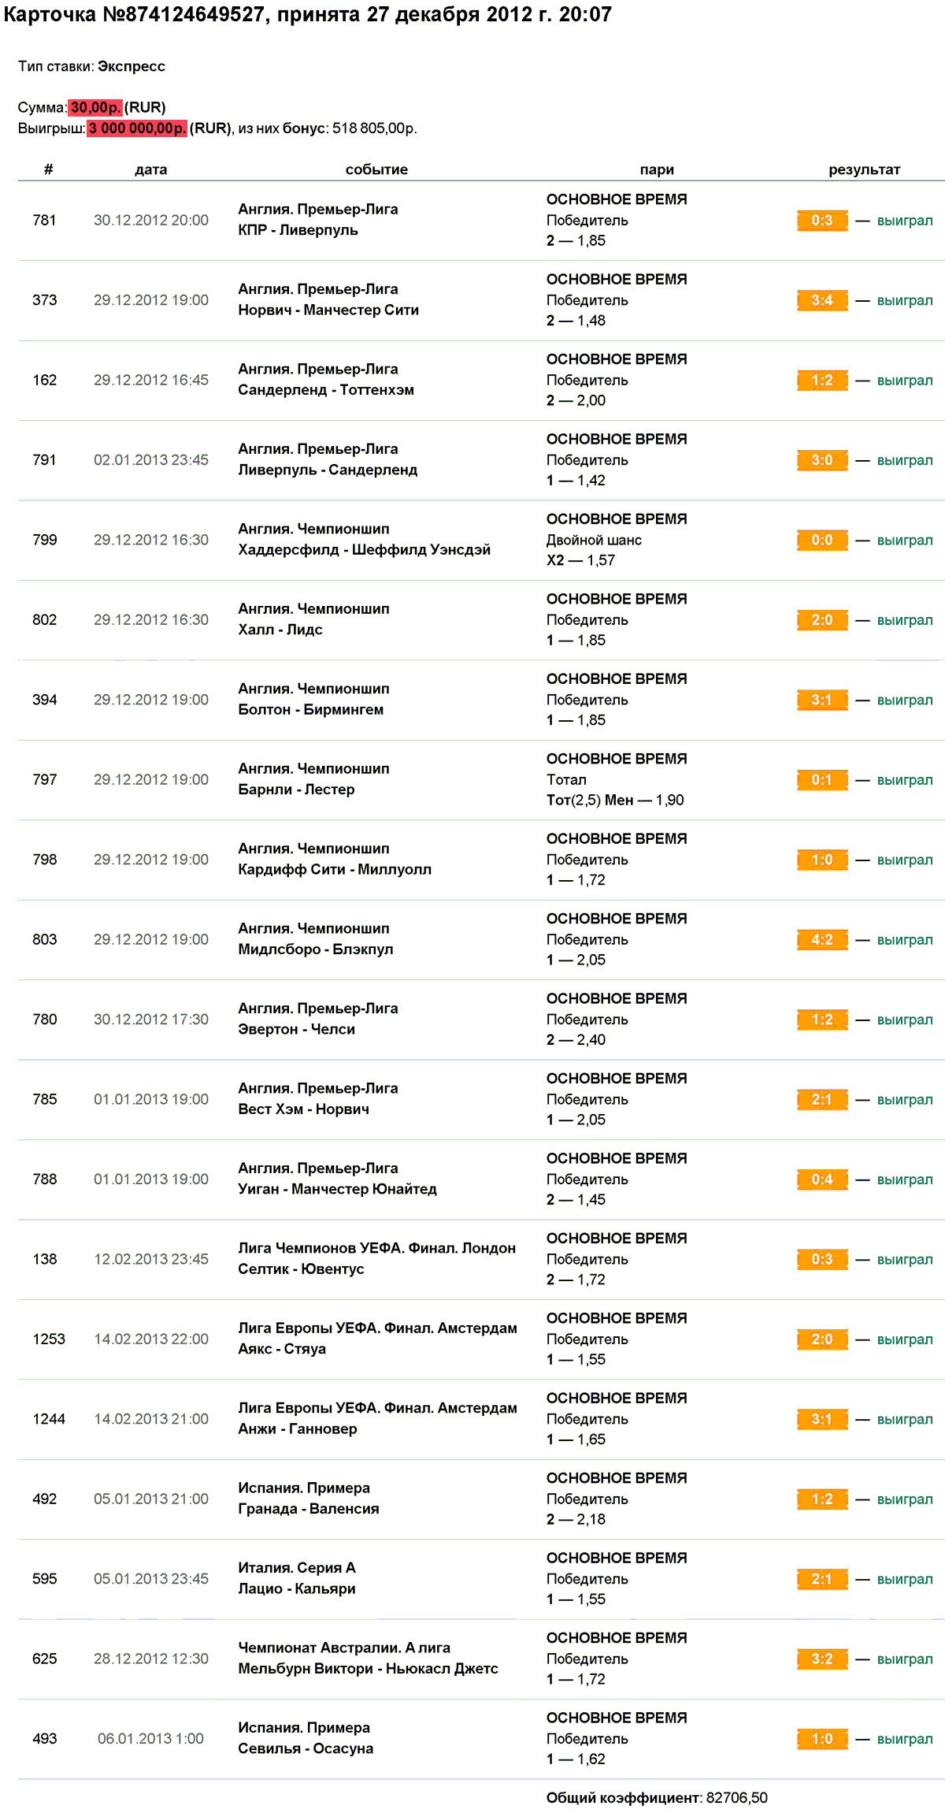The width and height of the screenshot is (945, 1813).
Task: Click the red highlighted winnings 3 000 000,00р.
Action: pyautogui.click(x=137, y=128)
